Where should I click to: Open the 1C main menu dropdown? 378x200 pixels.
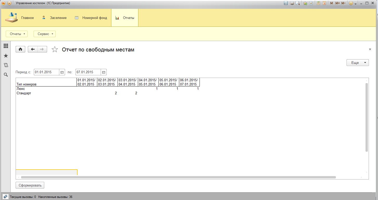coord(9,3)
